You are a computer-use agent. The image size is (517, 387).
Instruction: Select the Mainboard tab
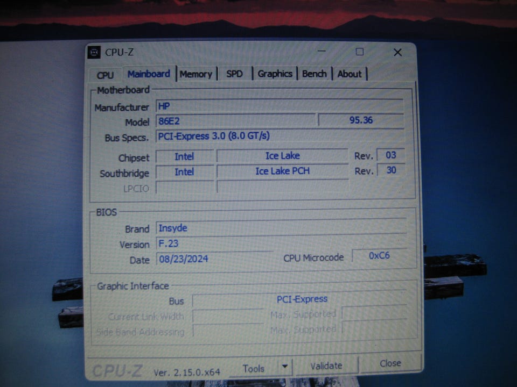click(x=149, y=74)
